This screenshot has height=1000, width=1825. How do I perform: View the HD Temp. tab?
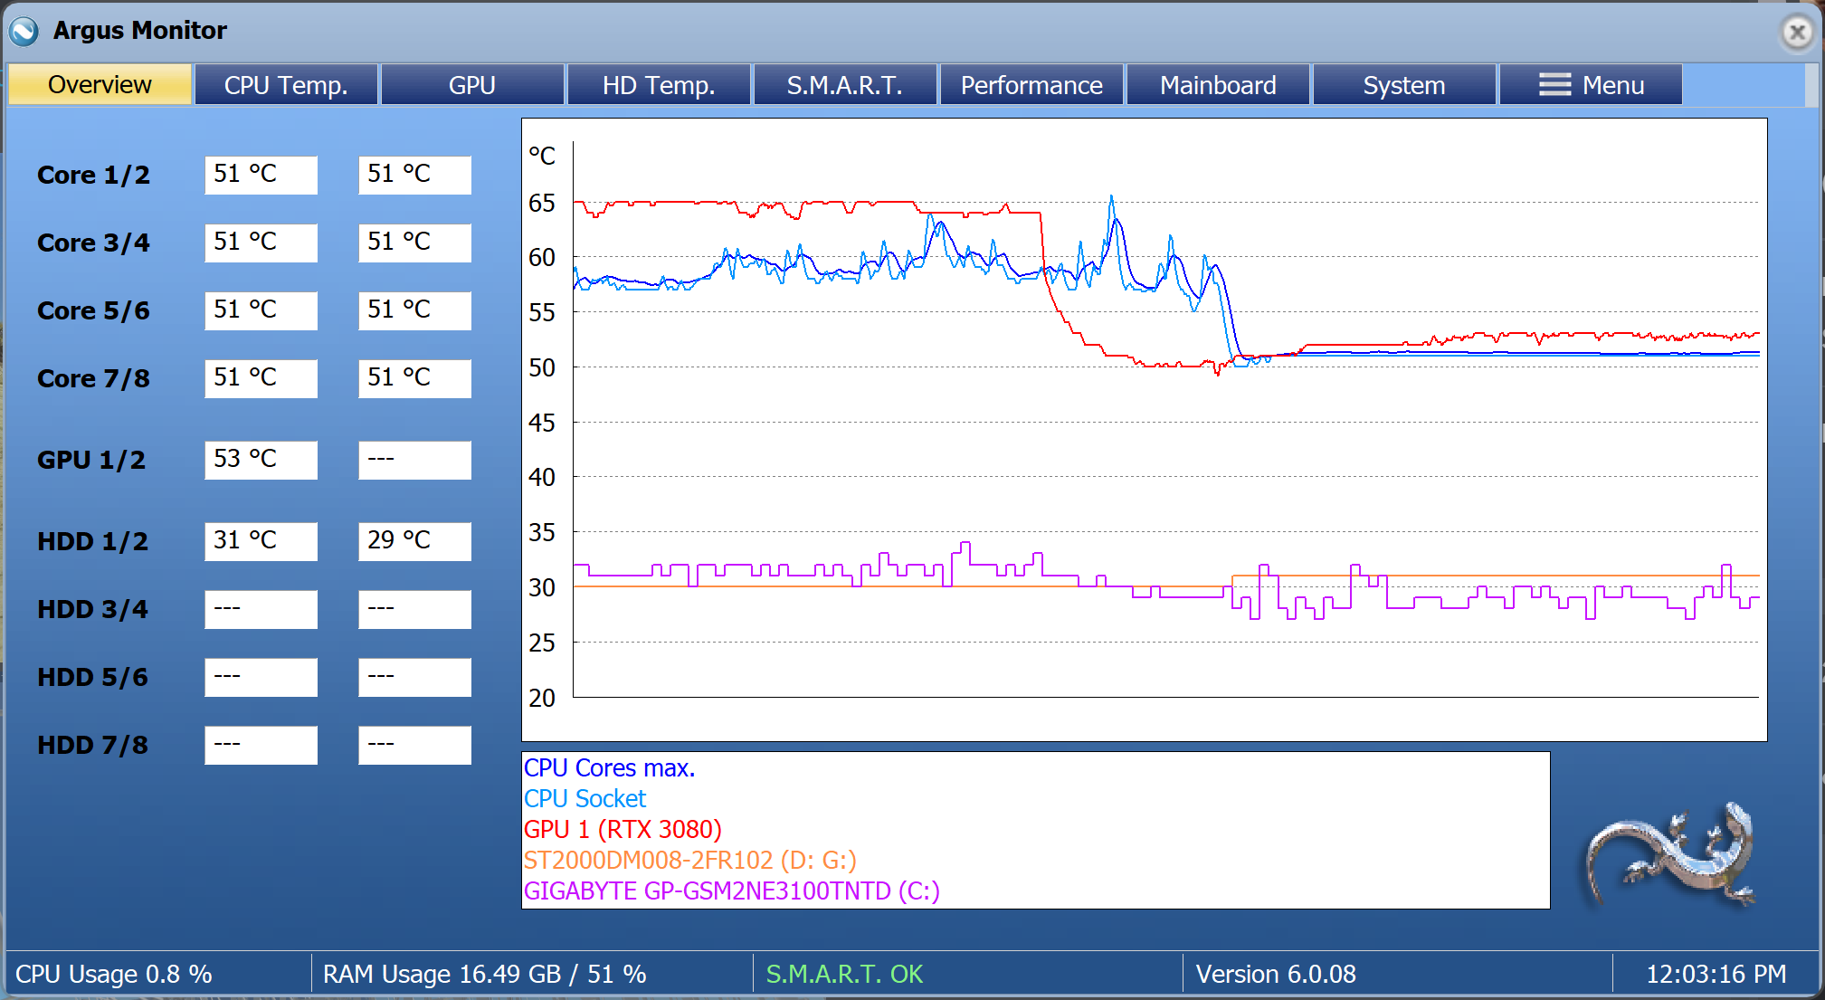tap(658, 84)
